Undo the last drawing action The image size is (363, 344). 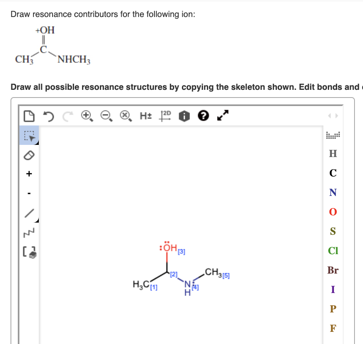[49, 116]
